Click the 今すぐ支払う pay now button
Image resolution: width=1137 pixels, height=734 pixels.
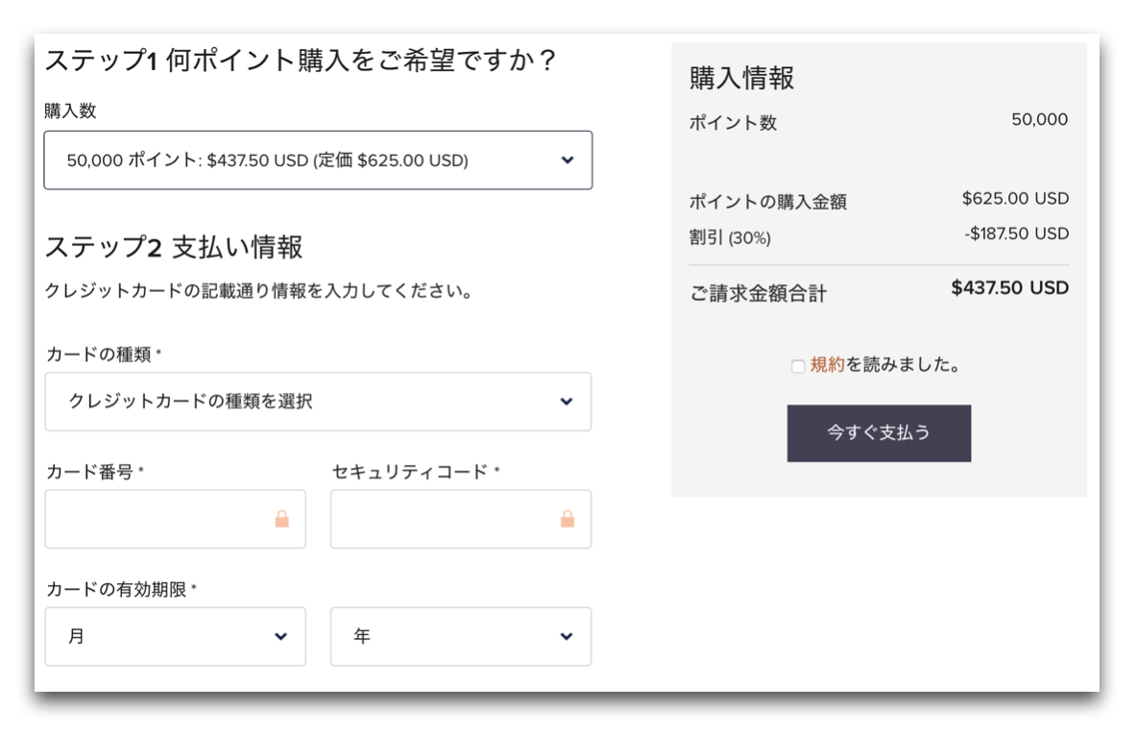click(879, 433)
